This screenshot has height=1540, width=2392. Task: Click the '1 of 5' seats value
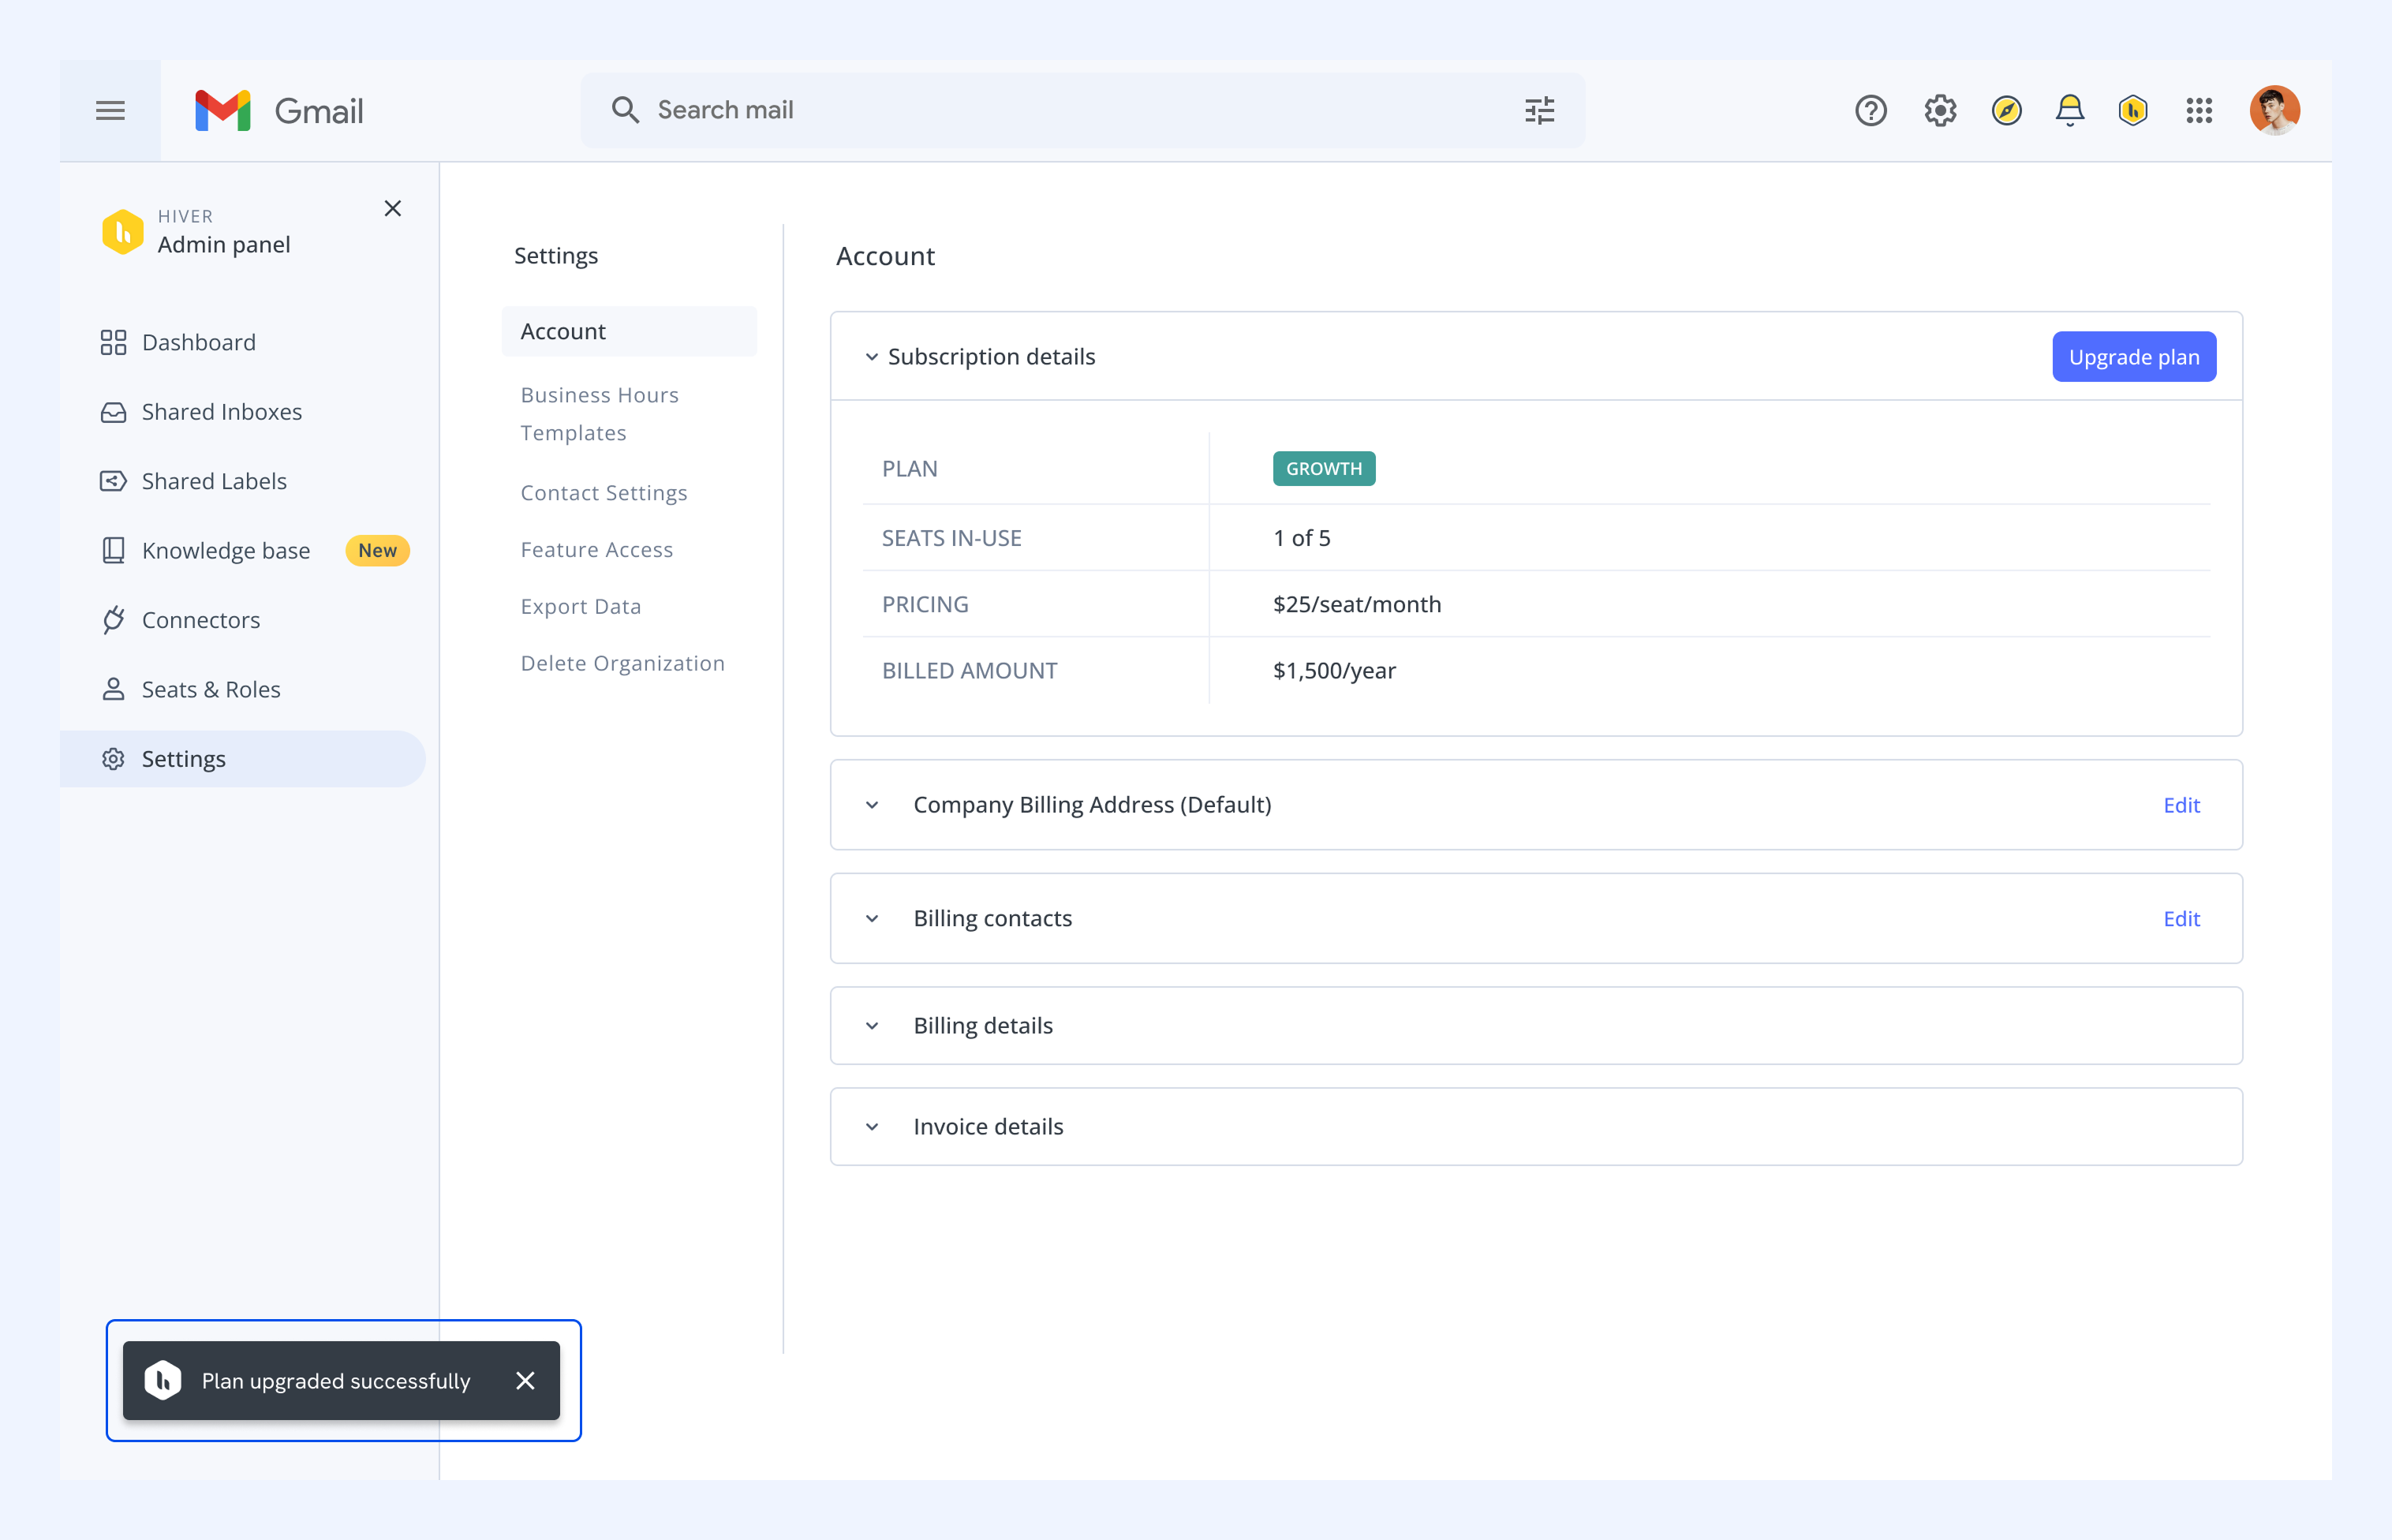tap(1301, 538)
